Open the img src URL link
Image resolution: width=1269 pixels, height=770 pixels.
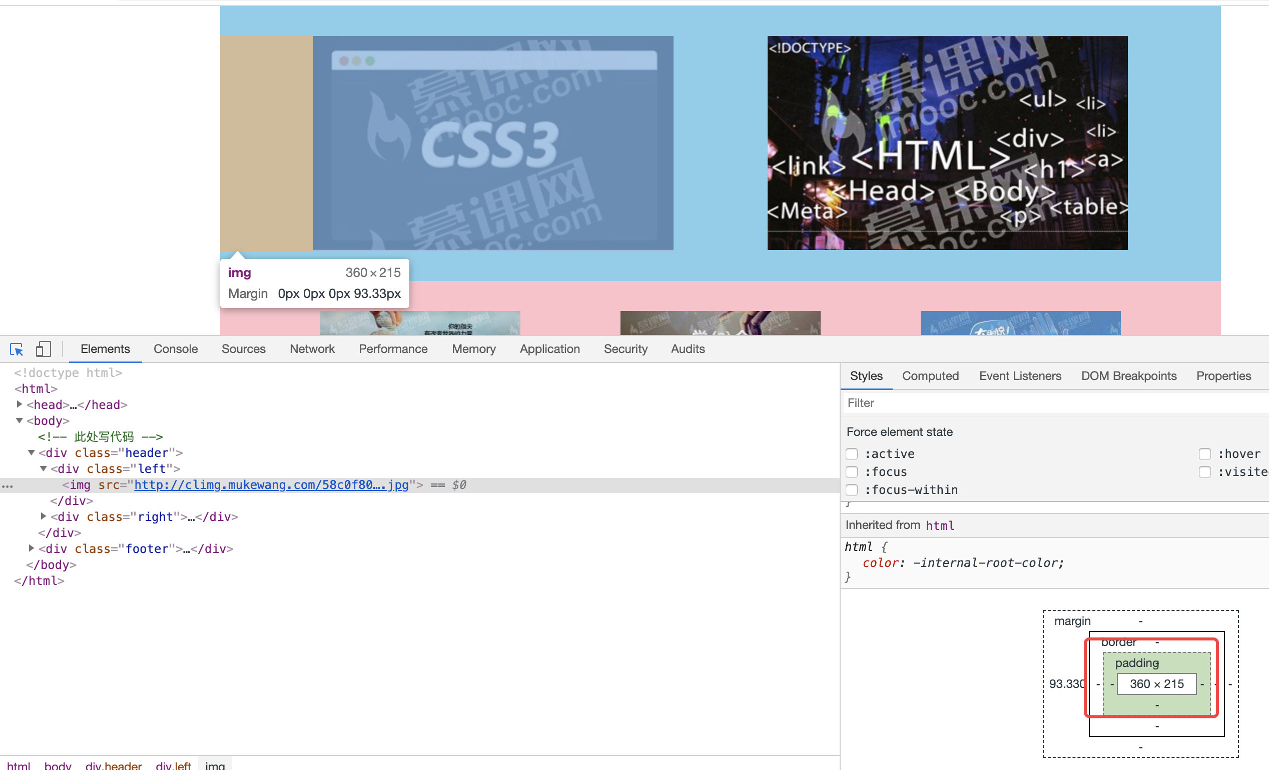pyautogui.click(x=271, y=485)
